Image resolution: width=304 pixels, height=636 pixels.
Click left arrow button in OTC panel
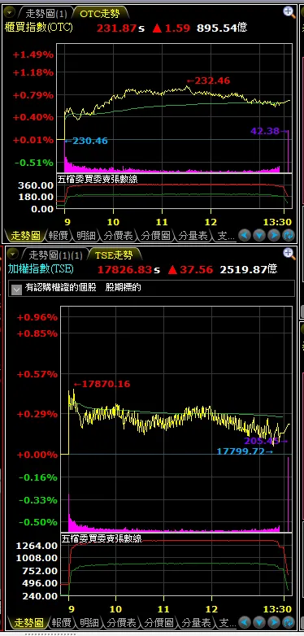(245, 235)
